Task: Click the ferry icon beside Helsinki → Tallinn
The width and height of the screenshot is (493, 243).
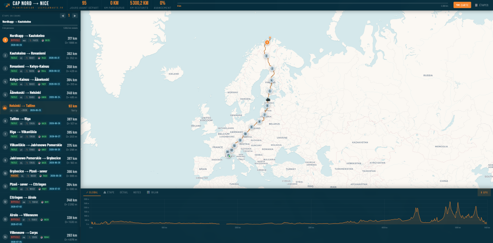Action: (5, 108)
